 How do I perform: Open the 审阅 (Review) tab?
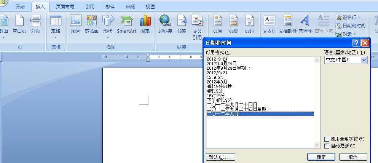[130, 7]
